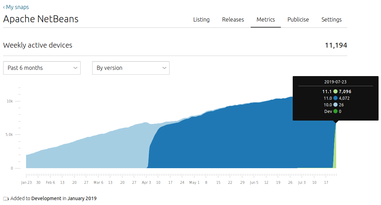
Task: Open the Past 6 months dropdown
Action: (x=42, y=68)
